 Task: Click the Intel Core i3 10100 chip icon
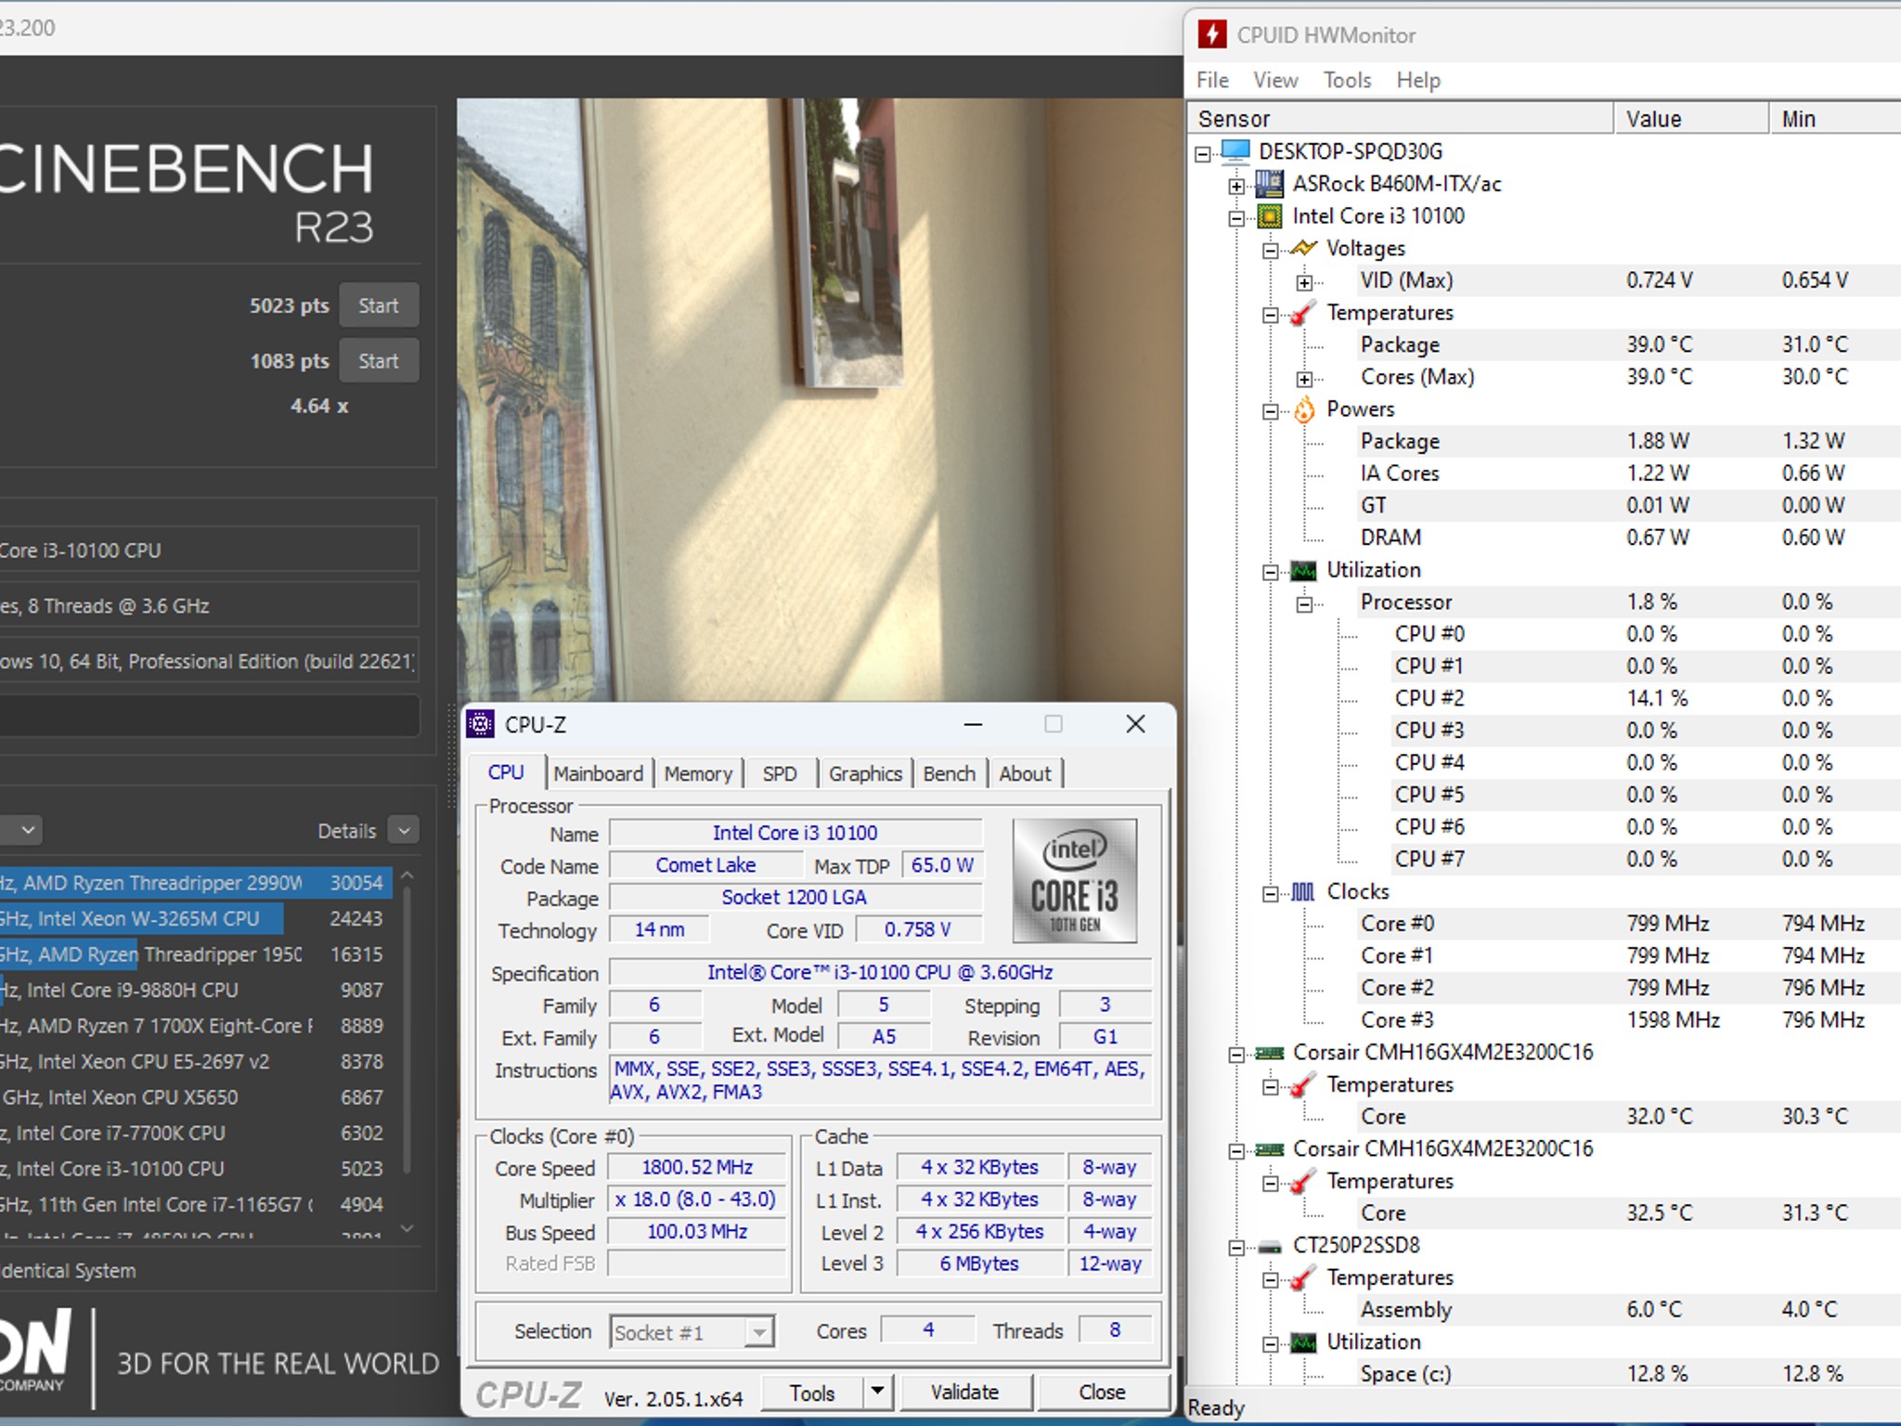pyautogui.click(x=1269, y=216)
